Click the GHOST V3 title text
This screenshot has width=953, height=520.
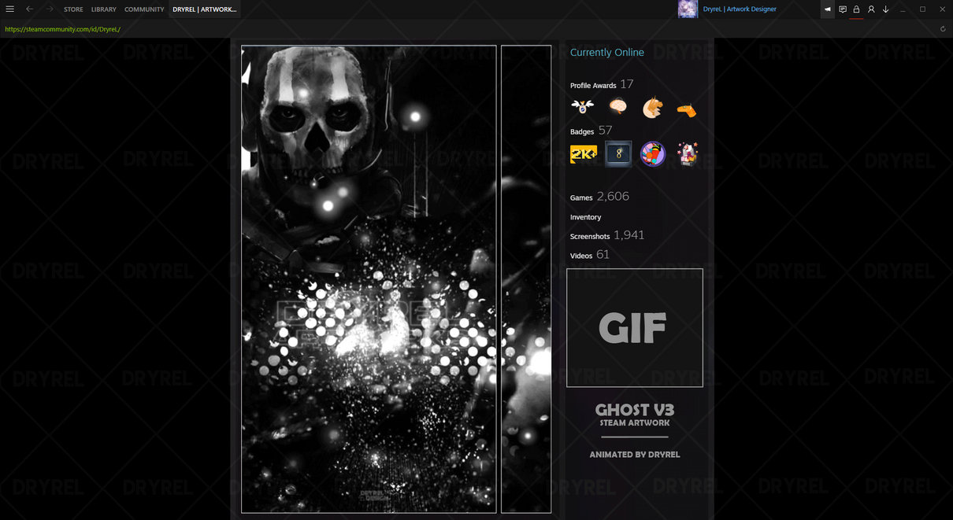(x=635, y=410)
